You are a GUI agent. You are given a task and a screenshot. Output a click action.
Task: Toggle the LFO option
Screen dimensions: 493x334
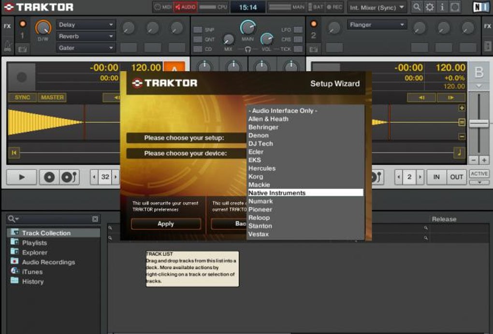[298, 29]
